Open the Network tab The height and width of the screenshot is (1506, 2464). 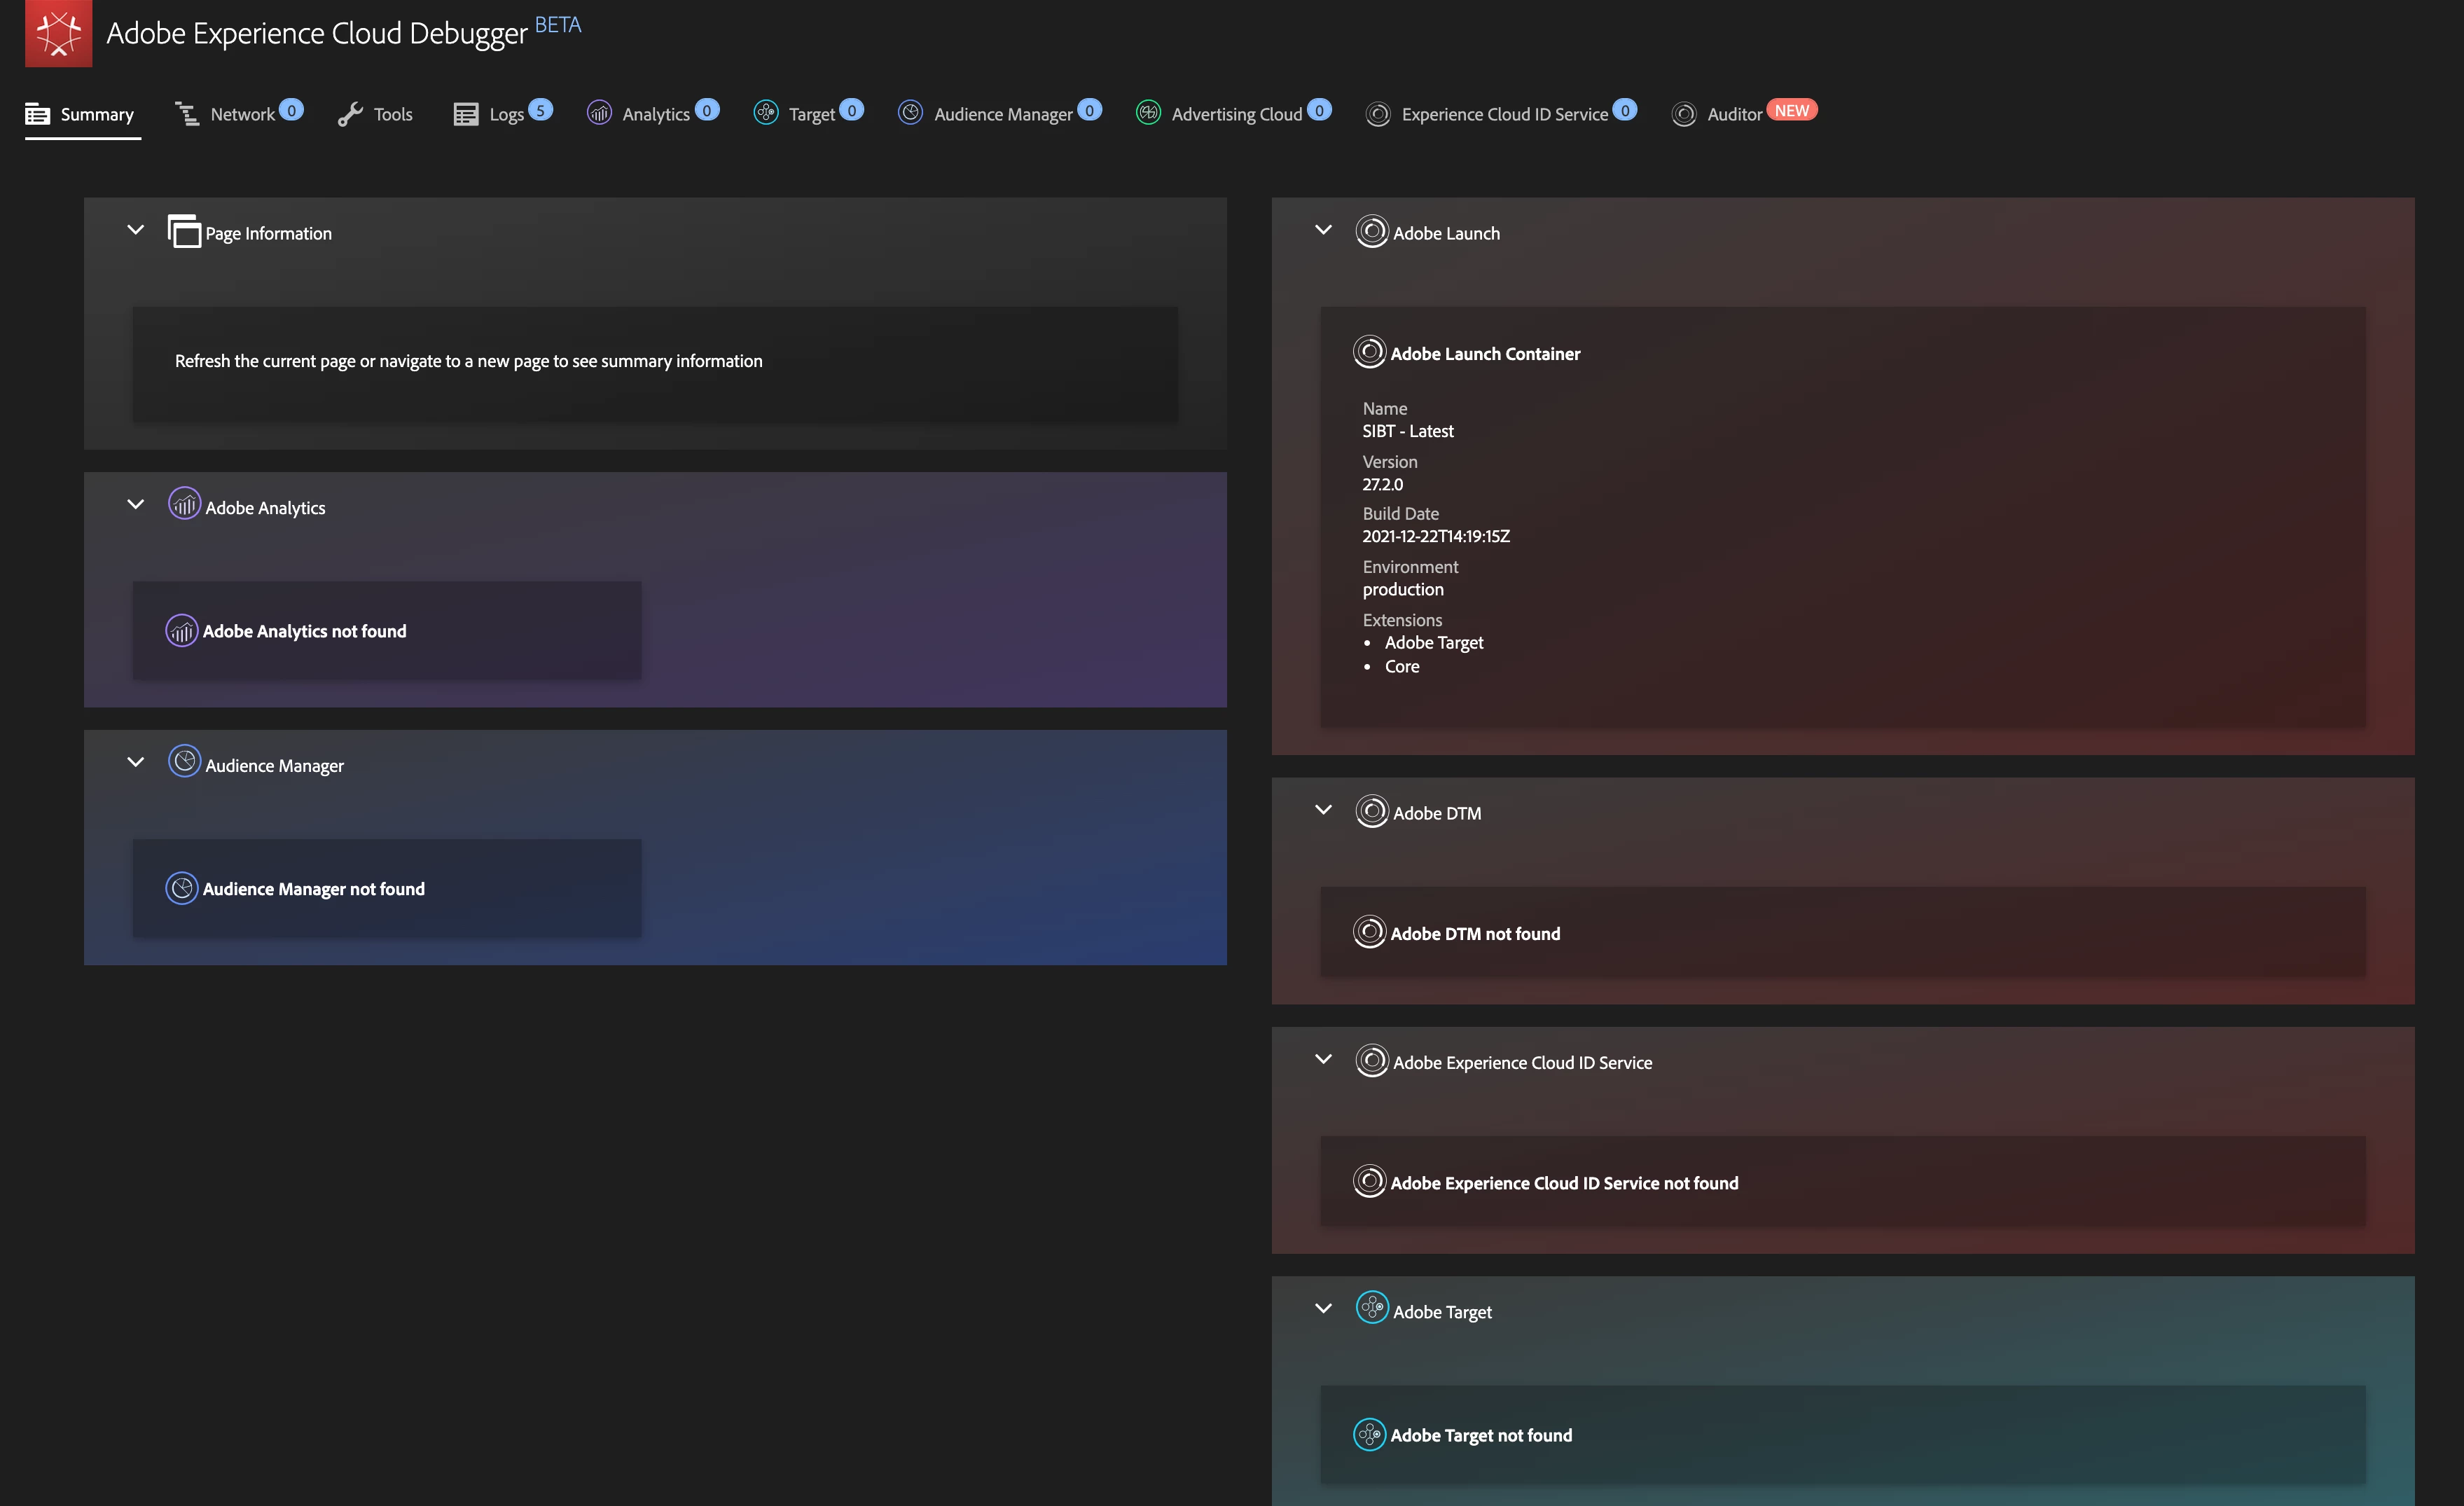tap(240, 114)
